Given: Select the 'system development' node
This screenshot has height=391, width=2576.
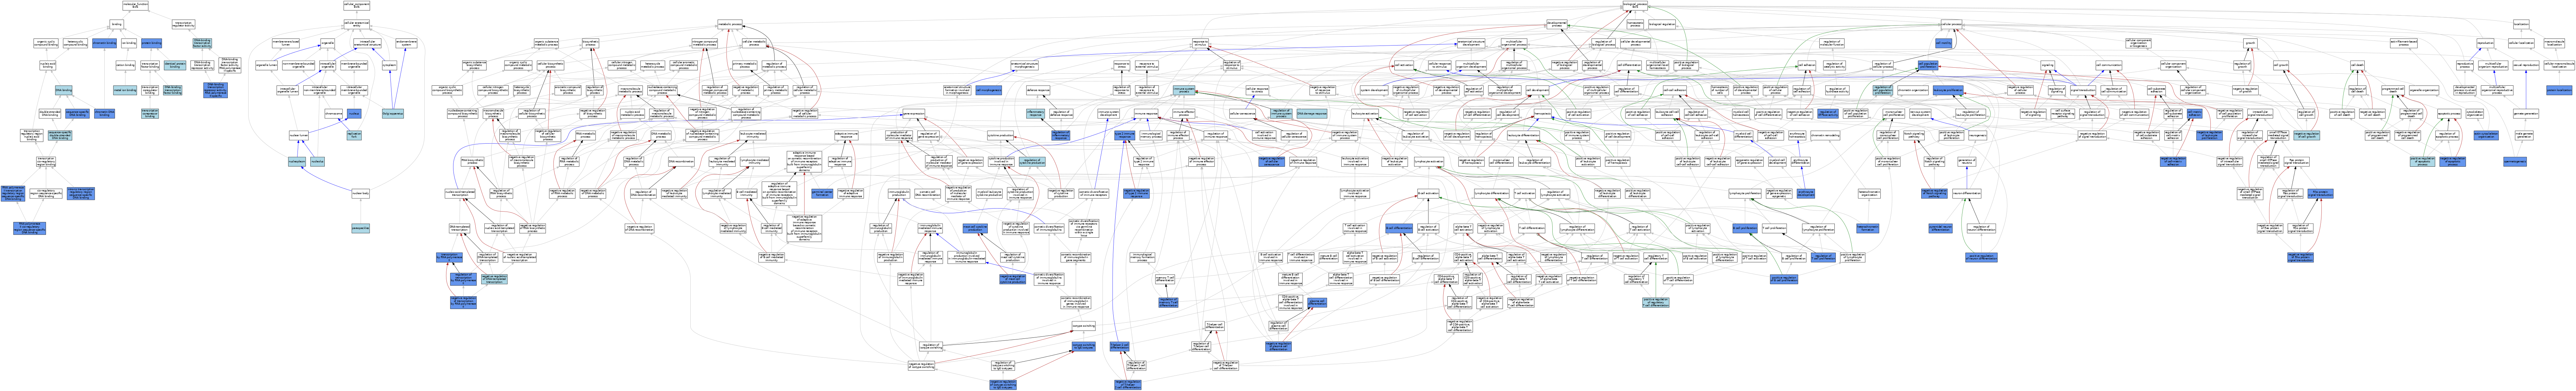Looking at the screenshot, I should (1374, 90).
